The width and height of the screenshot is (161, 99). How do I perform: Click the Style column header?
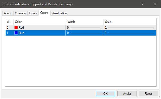(130, 22)
